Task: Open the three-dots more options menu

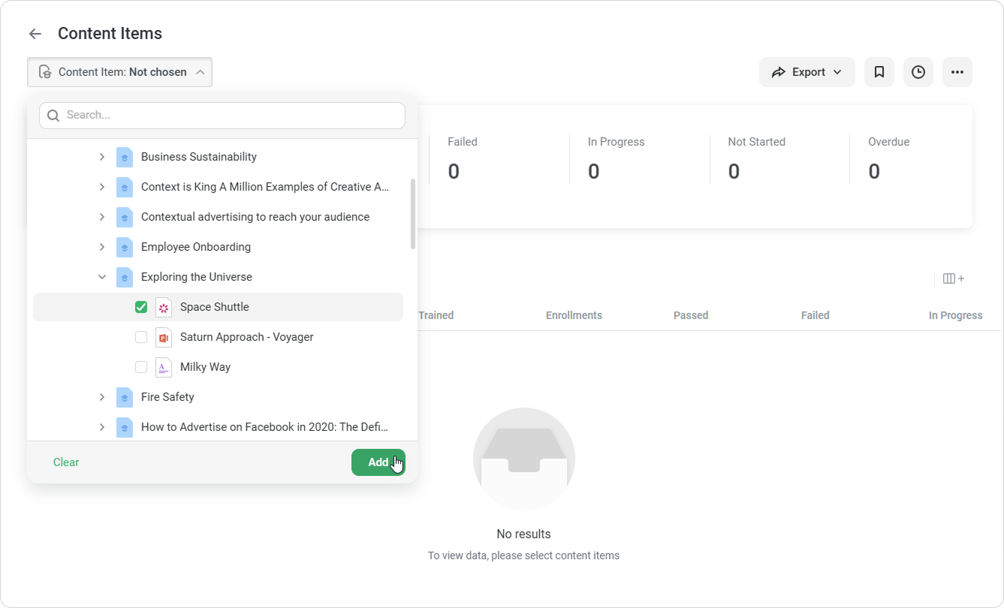Action: [957, 72]
